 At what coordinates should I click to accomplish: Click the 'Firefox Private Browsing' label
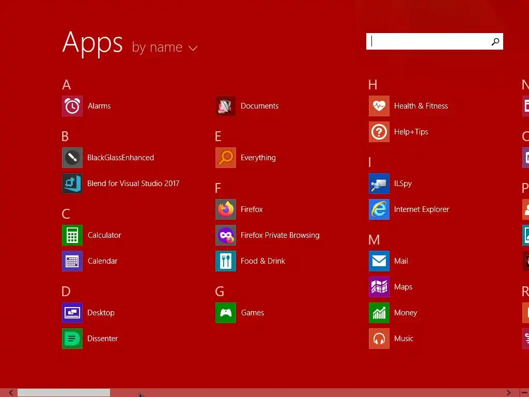pyautogui.click(x=280, y=235)
